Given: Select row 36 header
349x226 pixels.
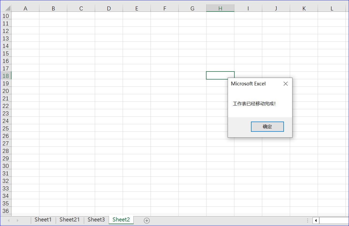Looking at the screenshot, I should click(6, 211).
